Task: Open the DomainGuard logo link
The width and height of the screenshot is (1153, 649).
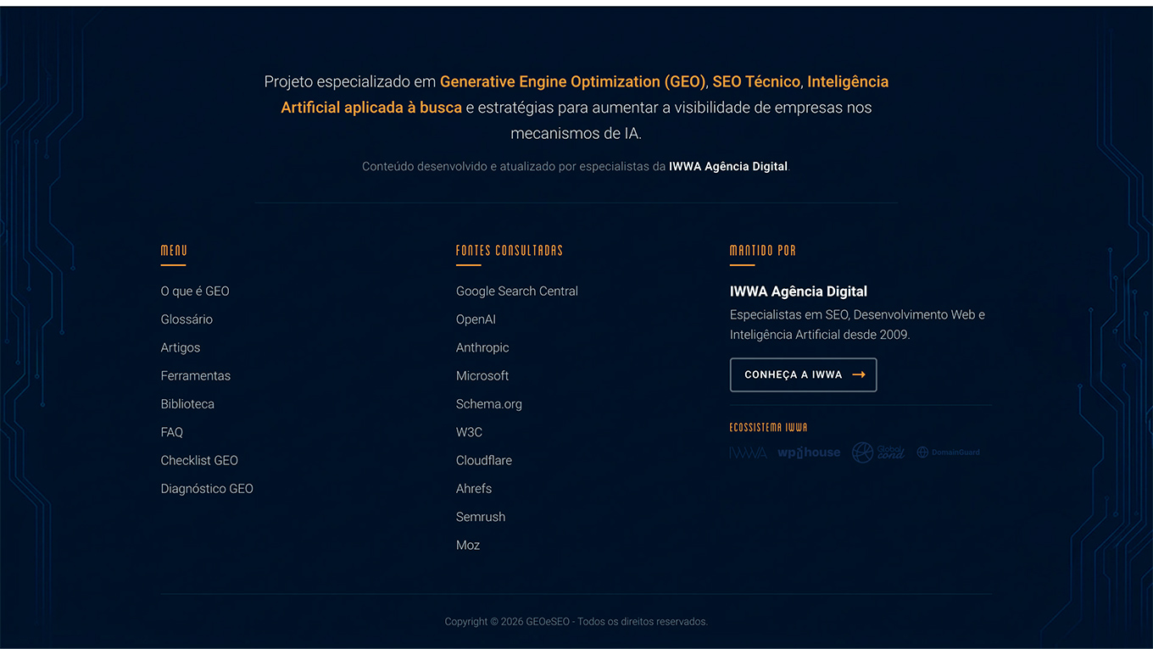Action: click(x=948, y=452)
